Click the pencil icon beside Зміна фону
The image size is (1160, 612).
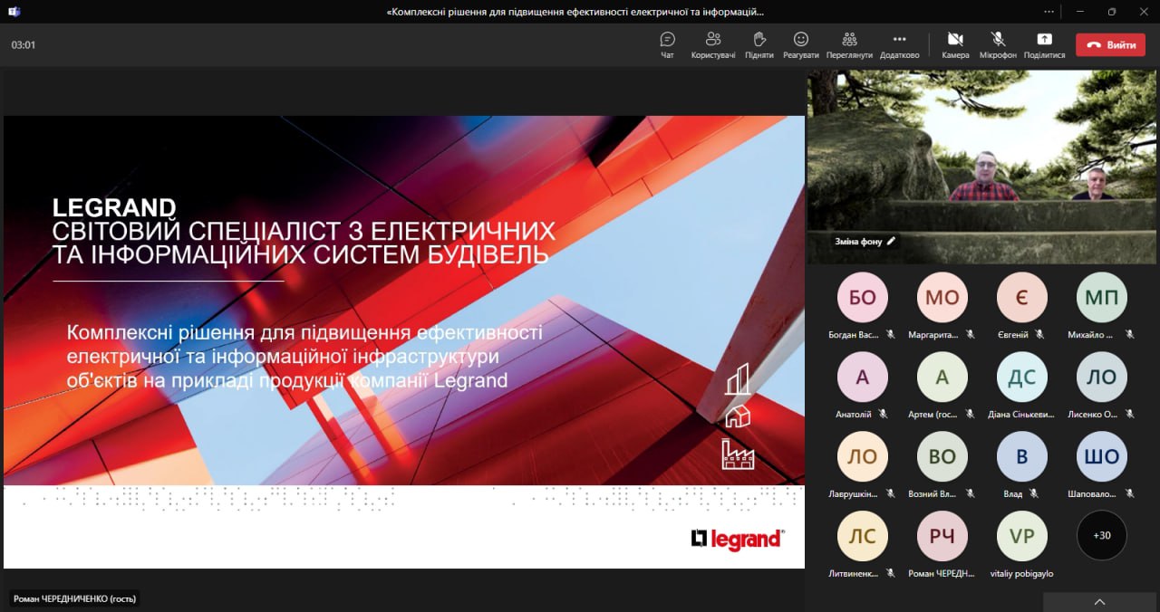(891, 241)
